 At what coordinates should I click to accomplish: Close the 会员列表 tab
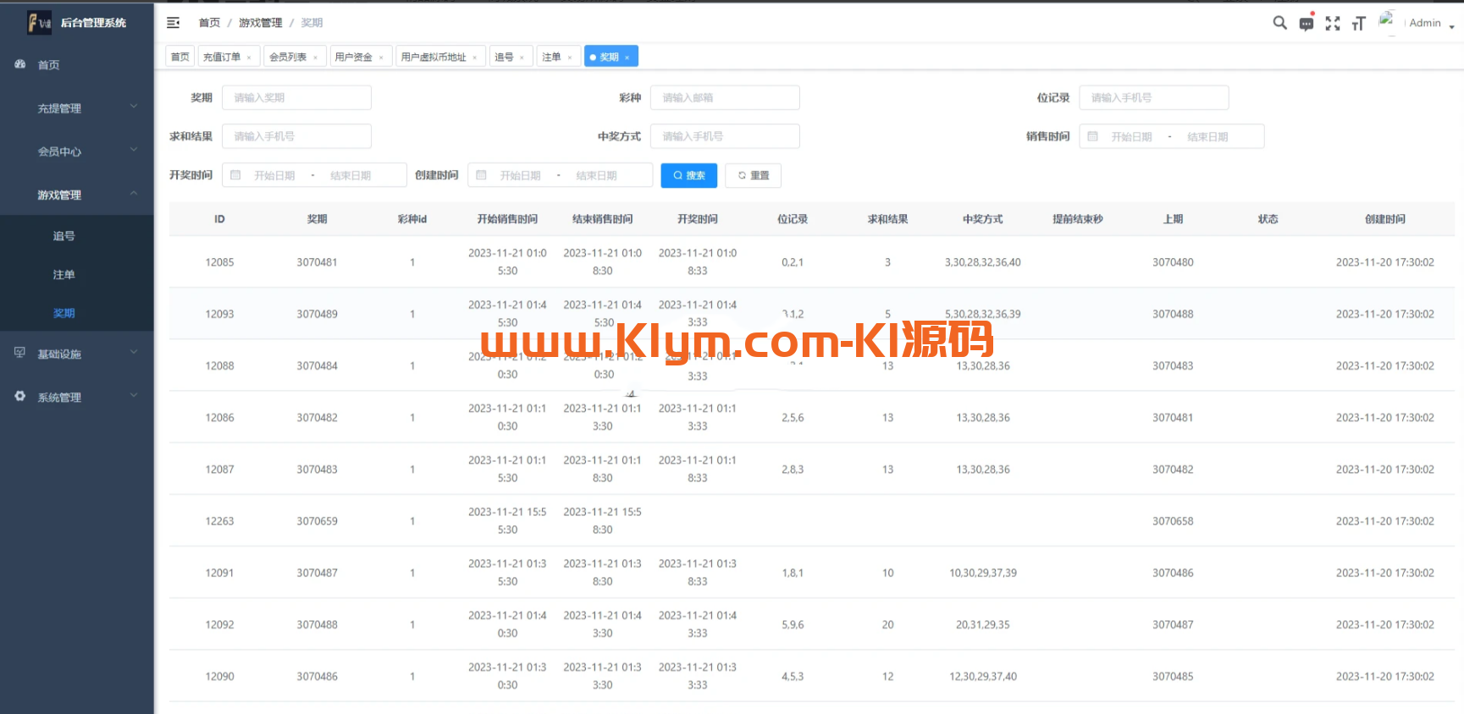[x=315, y=58]
